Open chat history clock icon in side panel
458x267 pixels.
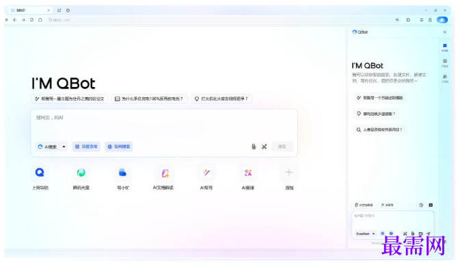click(421, 205)
